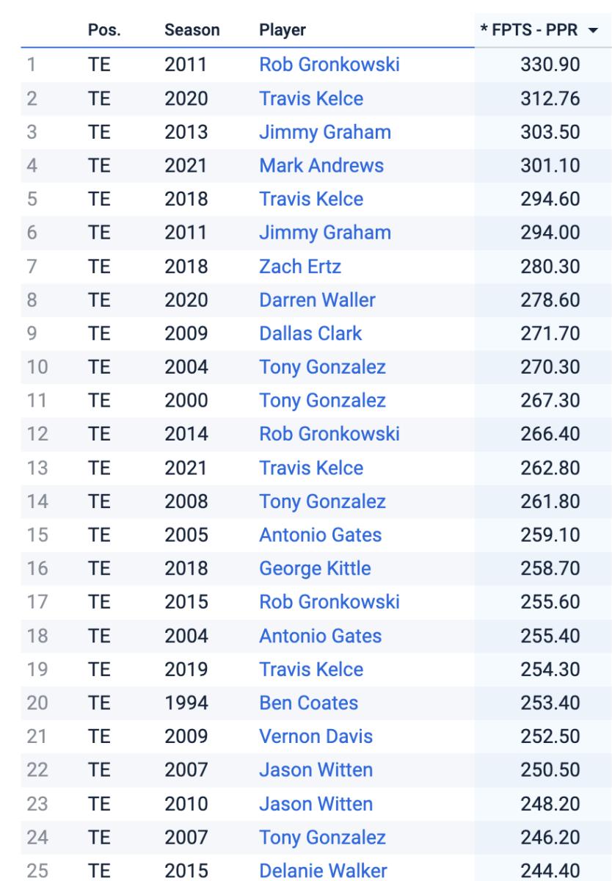
Task: Click Jason Witten's 2010 season link
Action: point(316,804)
